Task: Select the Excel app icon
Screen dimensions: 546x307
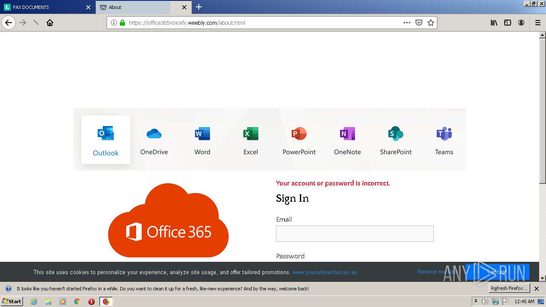Action: pyautogui.click(x=251, y=134)
